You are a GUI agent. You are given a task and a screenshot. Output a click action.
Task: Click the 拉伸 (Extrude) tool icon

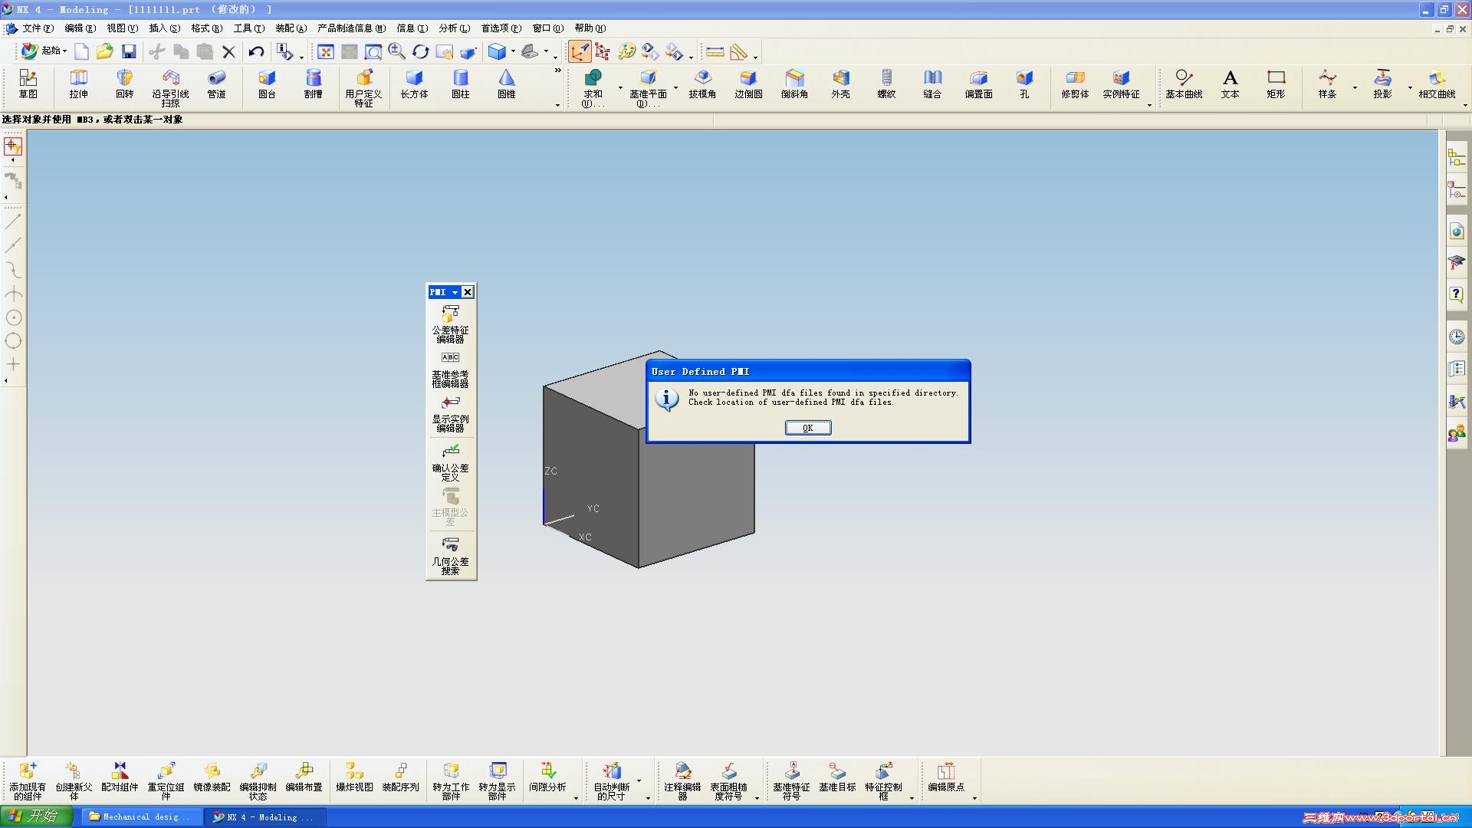tap(78, 78)
